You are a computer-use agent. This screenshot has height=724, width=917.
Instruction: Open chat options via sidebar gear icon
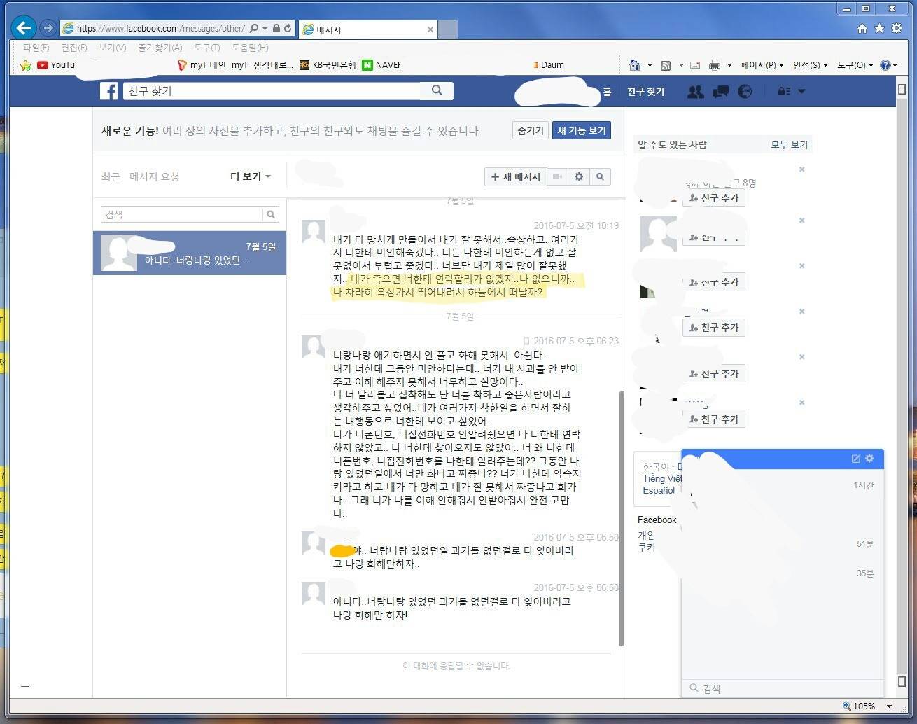click(x=869, y=459)
